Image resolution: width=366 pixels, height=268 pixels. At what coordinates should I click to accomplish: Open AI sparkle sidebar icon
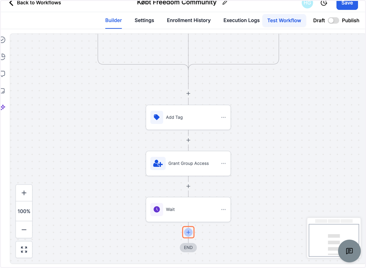(x=3, y=107)
